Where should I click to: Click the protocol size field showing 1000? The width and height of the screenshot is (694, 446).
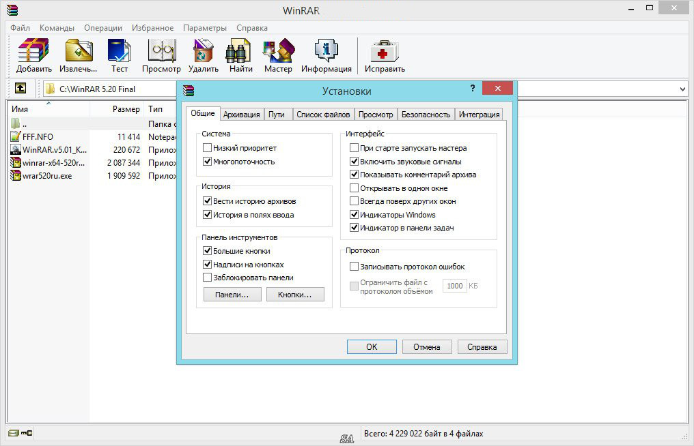454,286
